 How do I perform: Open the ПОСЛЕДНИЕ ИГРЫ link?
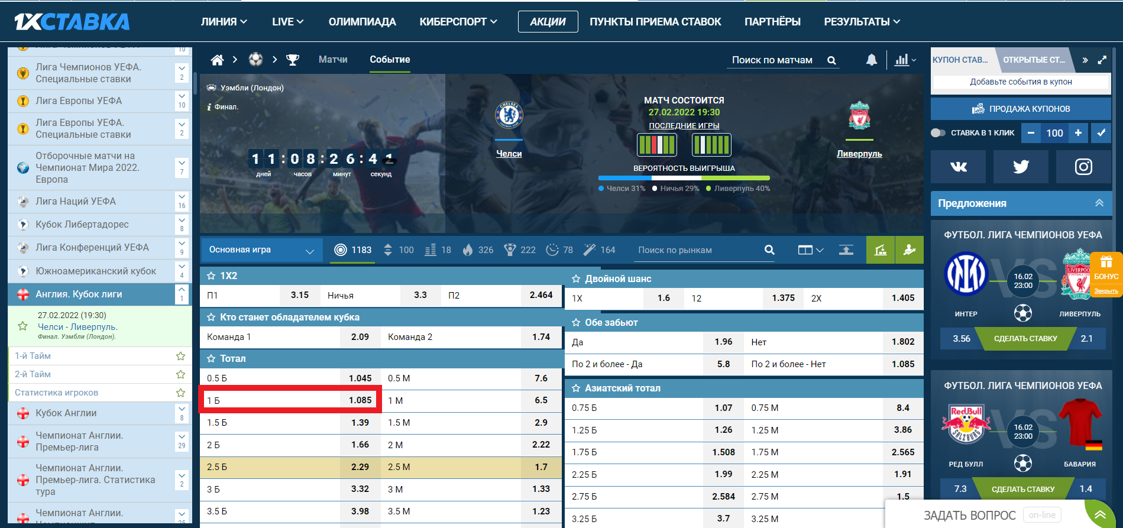coord(684,126)
